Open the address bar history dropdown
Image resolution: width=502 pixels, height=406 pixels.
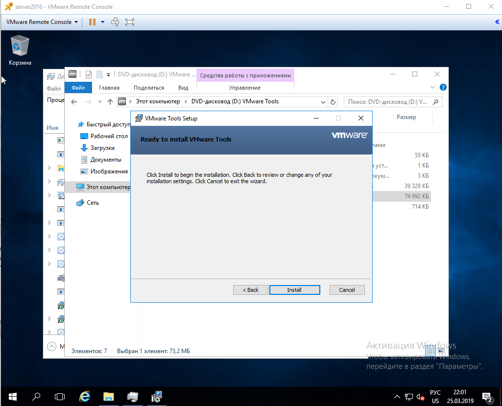click(323, 102)
